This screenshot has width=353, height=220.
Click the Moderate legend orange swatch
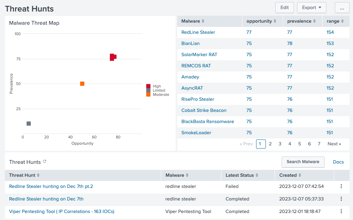coord(148,94)
